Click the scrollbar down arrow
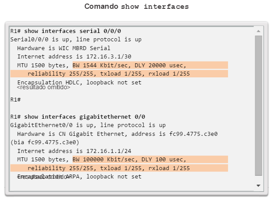Screen dimensions: 272x200 coord(258,185)
